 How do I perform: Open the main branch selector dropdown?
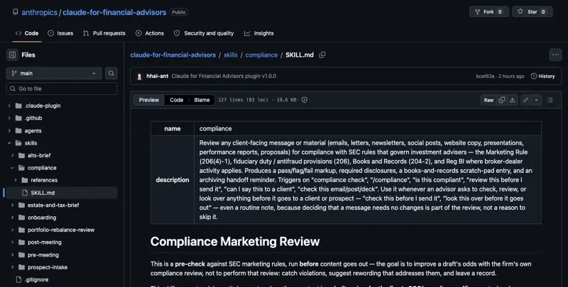point(54,74)
